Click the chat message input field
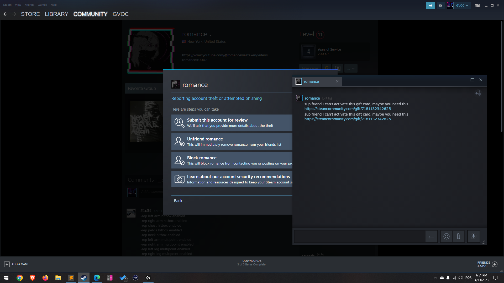Viewport: 504px width, 283px height. click(360, 237)
